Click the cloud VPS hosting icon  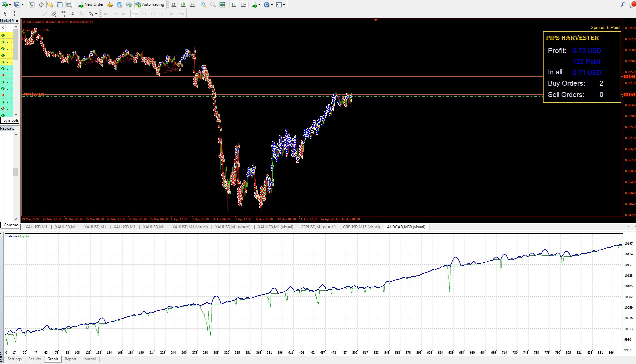click(119, 5)
